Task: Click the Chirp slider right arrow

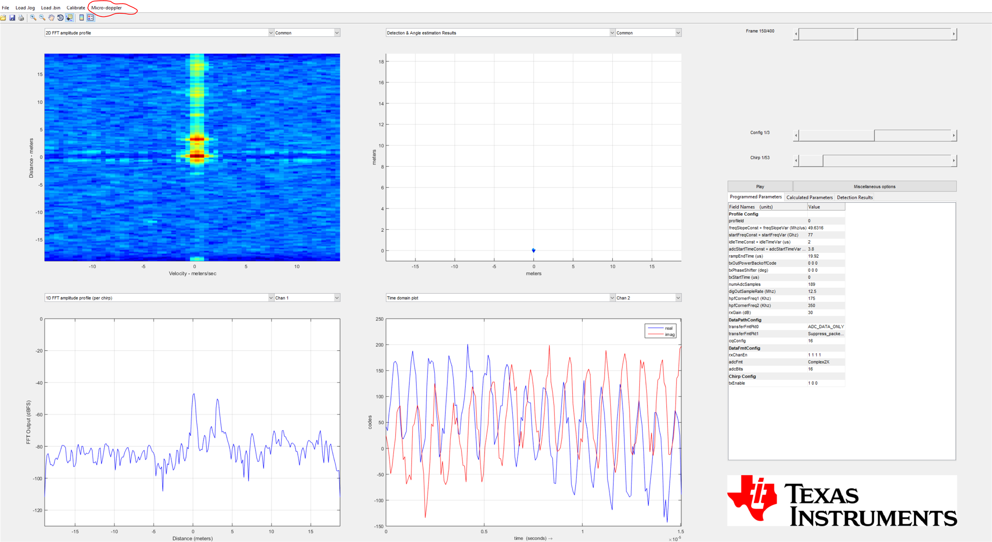Action: pos(953,161)
